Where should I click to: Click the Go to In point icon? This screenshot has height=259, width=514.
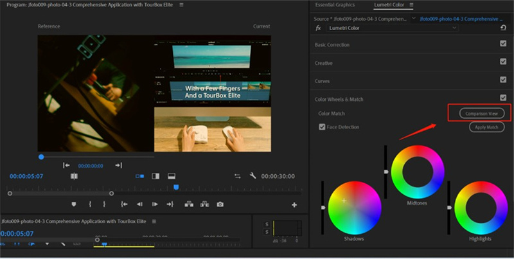(123, 204)
